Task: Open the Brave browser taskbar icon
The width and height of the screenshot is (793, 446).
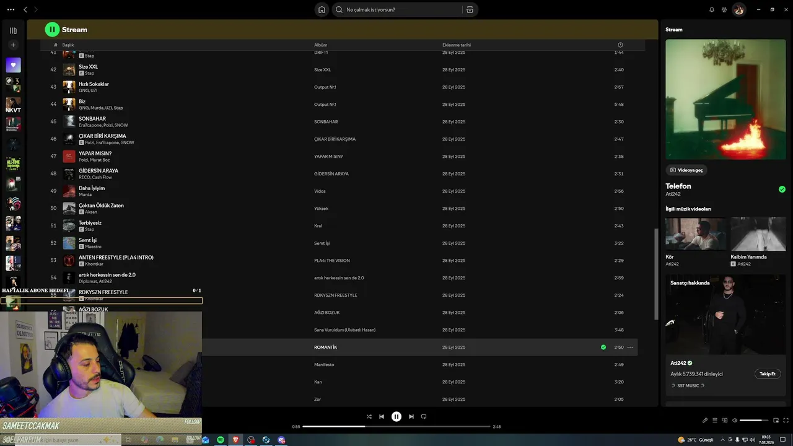Action: 235,440
